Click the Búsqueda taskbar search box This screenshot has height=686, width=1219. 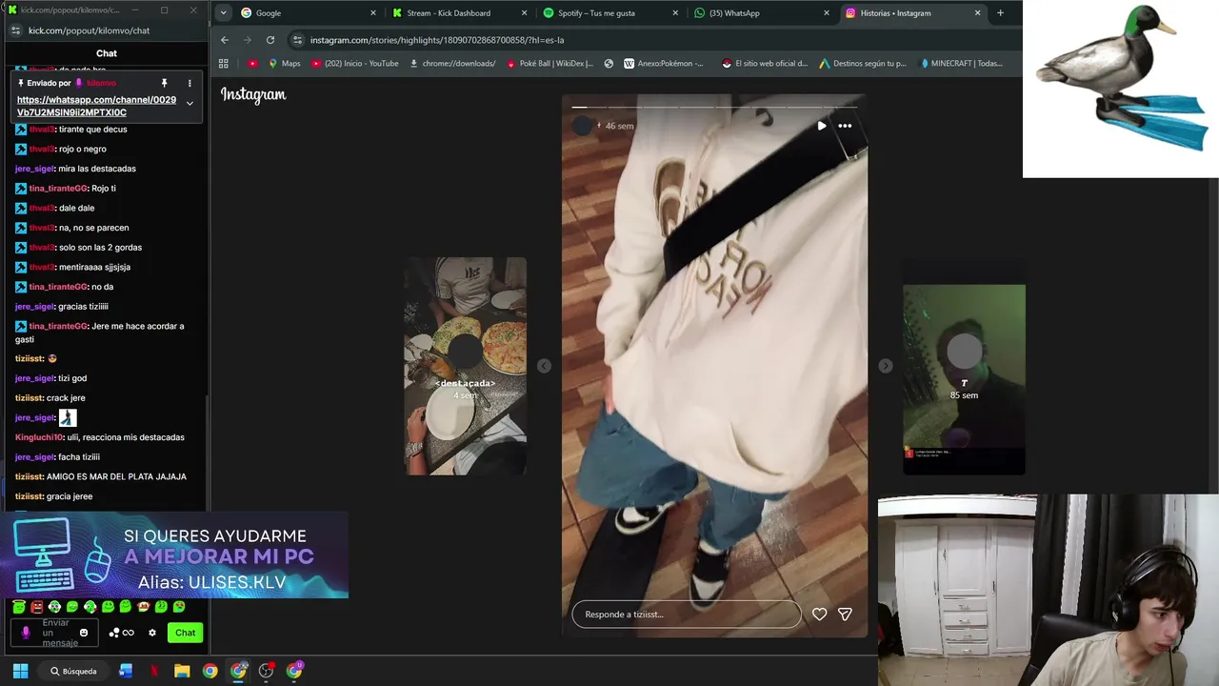[74, 671]
